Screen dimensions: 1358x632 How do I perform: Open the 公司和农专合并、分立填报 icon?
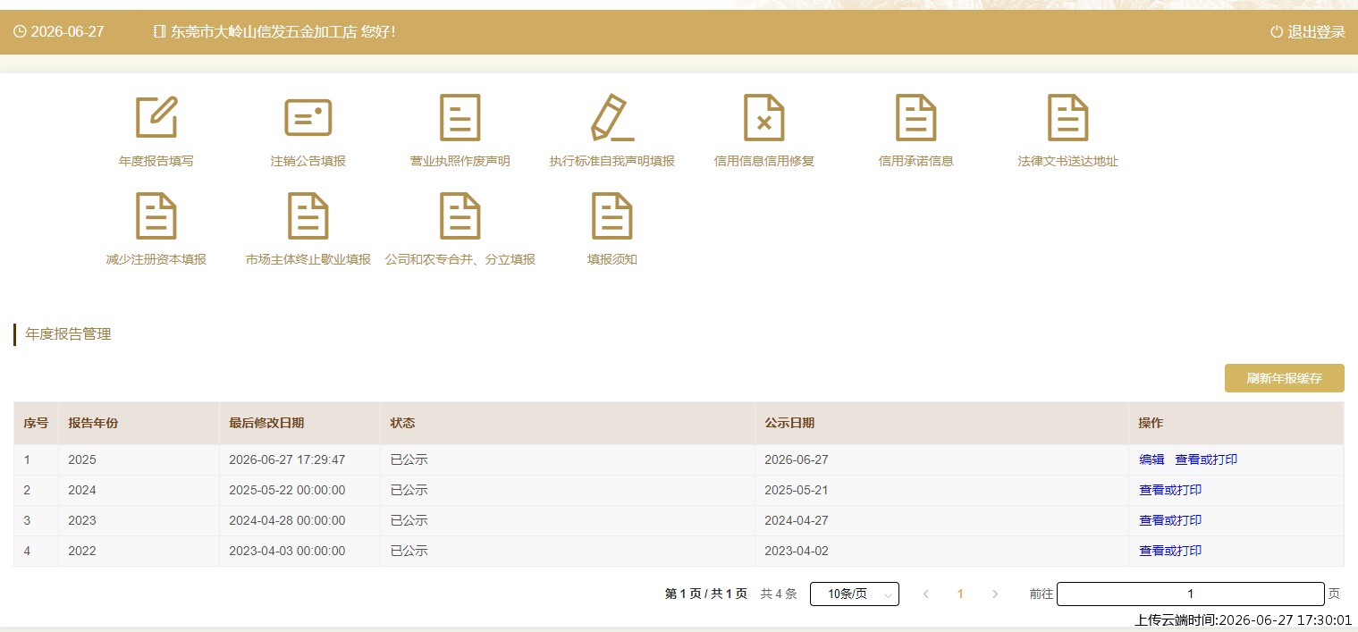[x=460, y=215]
